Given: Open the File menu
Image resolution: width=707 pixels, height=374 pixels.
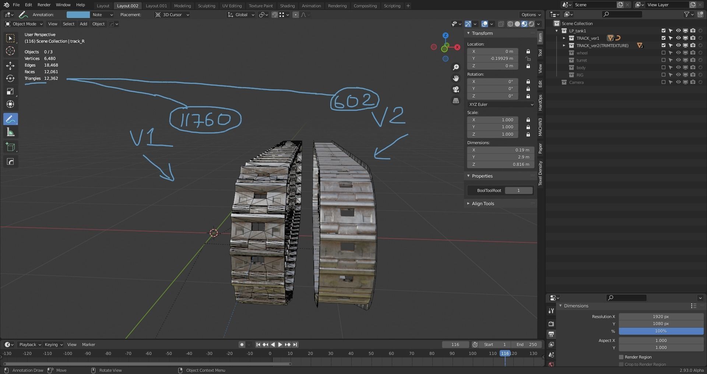Looking at the screenshot, I should coord(16,5).
